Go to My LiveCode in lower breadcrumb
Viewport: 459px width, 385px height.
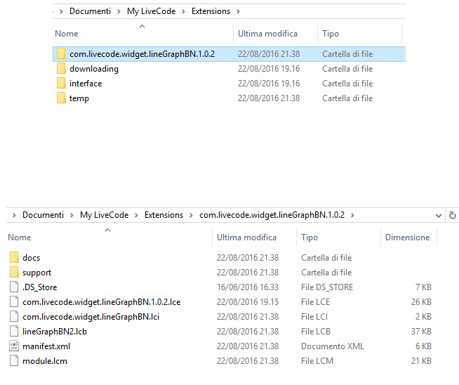point(104,215)
